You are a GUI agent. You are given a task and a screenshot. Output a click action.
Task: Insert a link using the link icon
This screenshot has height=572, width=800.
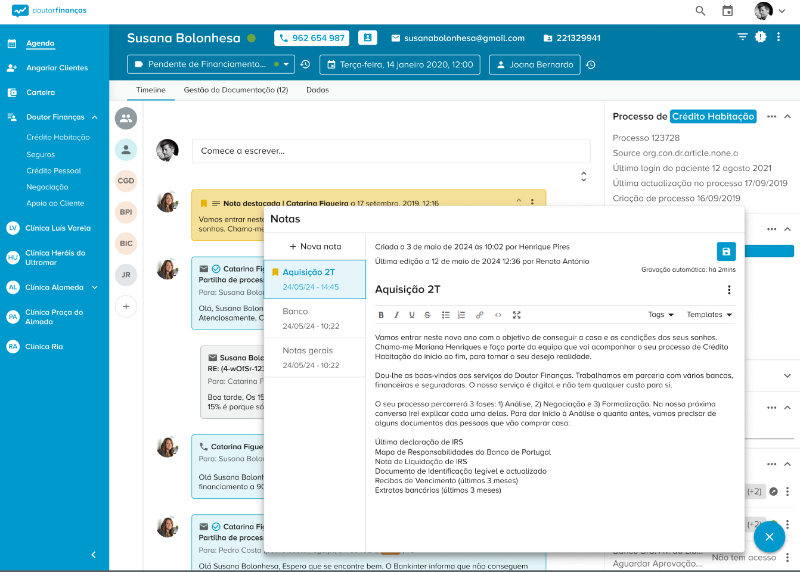[479, 315]
